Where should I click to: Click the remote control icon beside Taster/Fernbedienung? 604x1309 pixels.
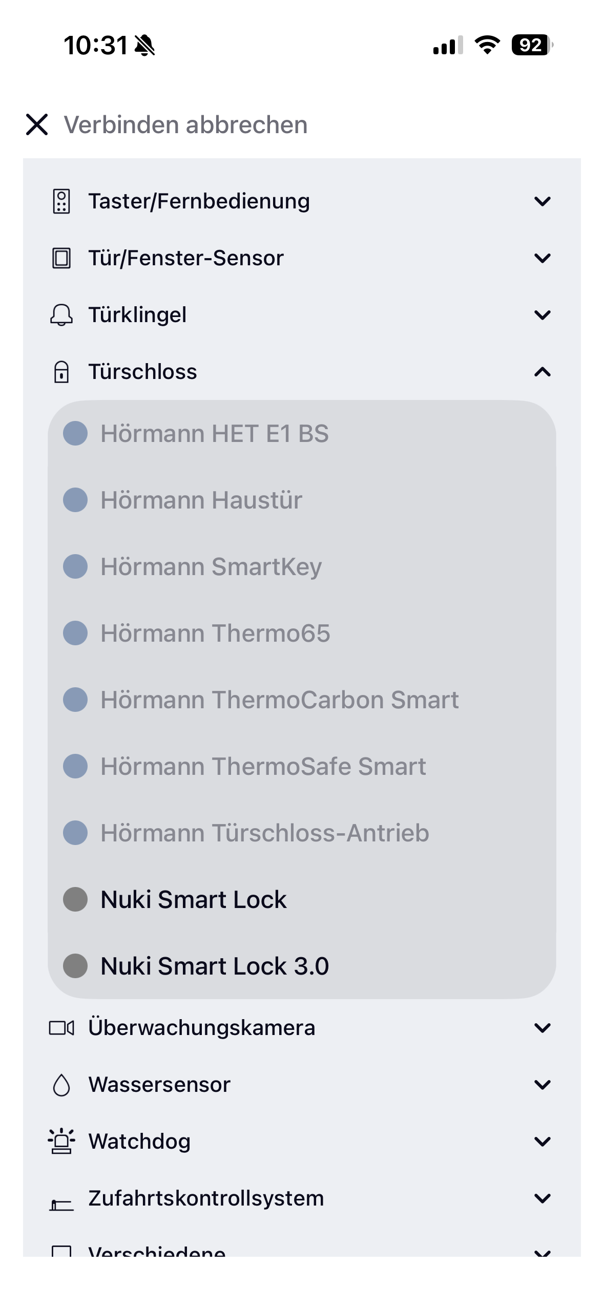coord(61,201)
